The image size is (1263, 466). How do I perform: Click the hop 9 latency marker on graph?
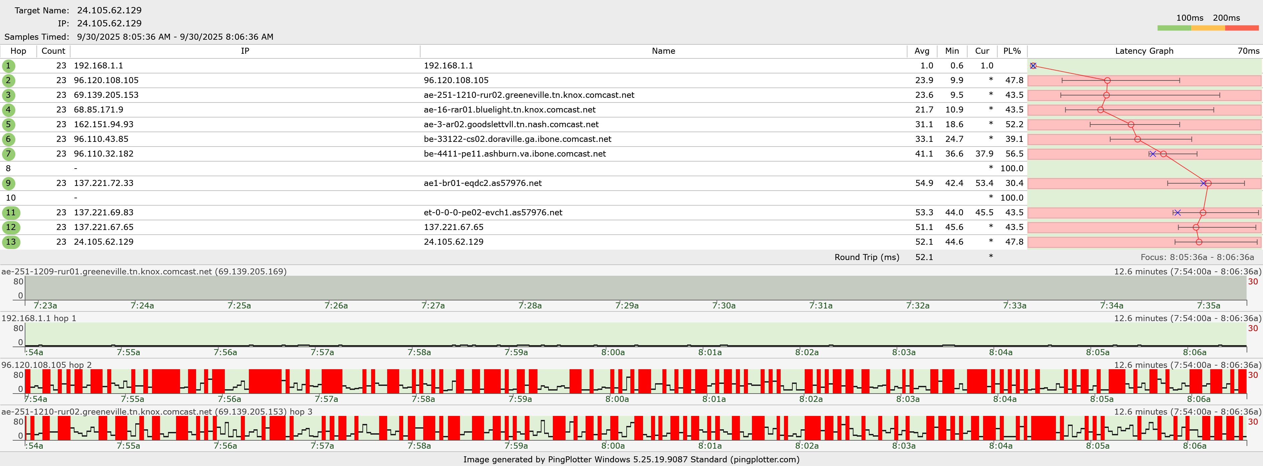point(1208,183)
